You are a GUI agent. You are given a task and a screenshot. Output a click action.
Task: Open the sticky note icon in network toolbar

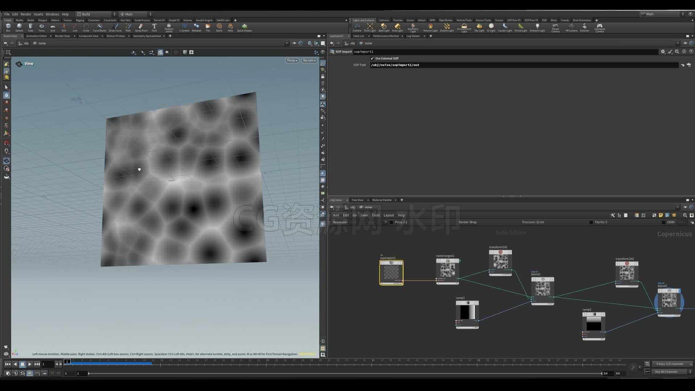(x=661, y=215)
